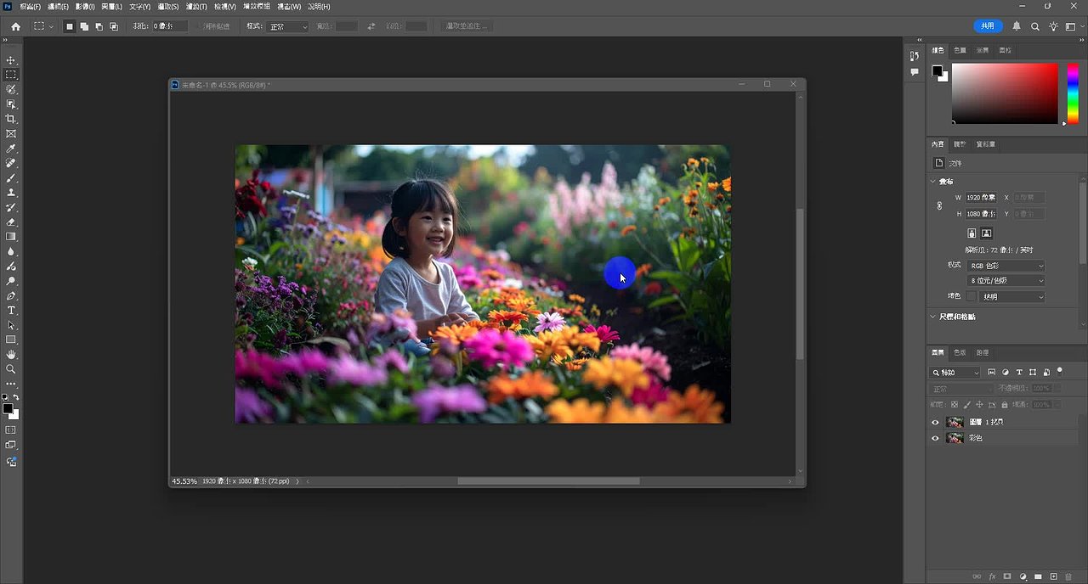Select the Brush tool

[x=11, y=178]
